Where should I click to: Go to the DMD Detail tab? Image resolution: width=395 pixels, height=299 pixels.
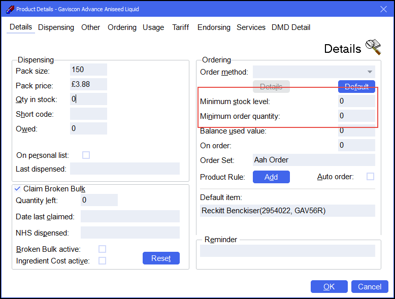291,27
